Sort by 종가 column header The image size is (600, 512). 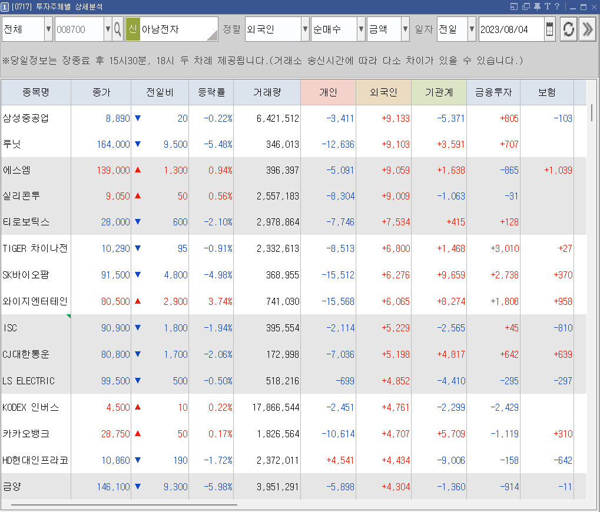101,92
